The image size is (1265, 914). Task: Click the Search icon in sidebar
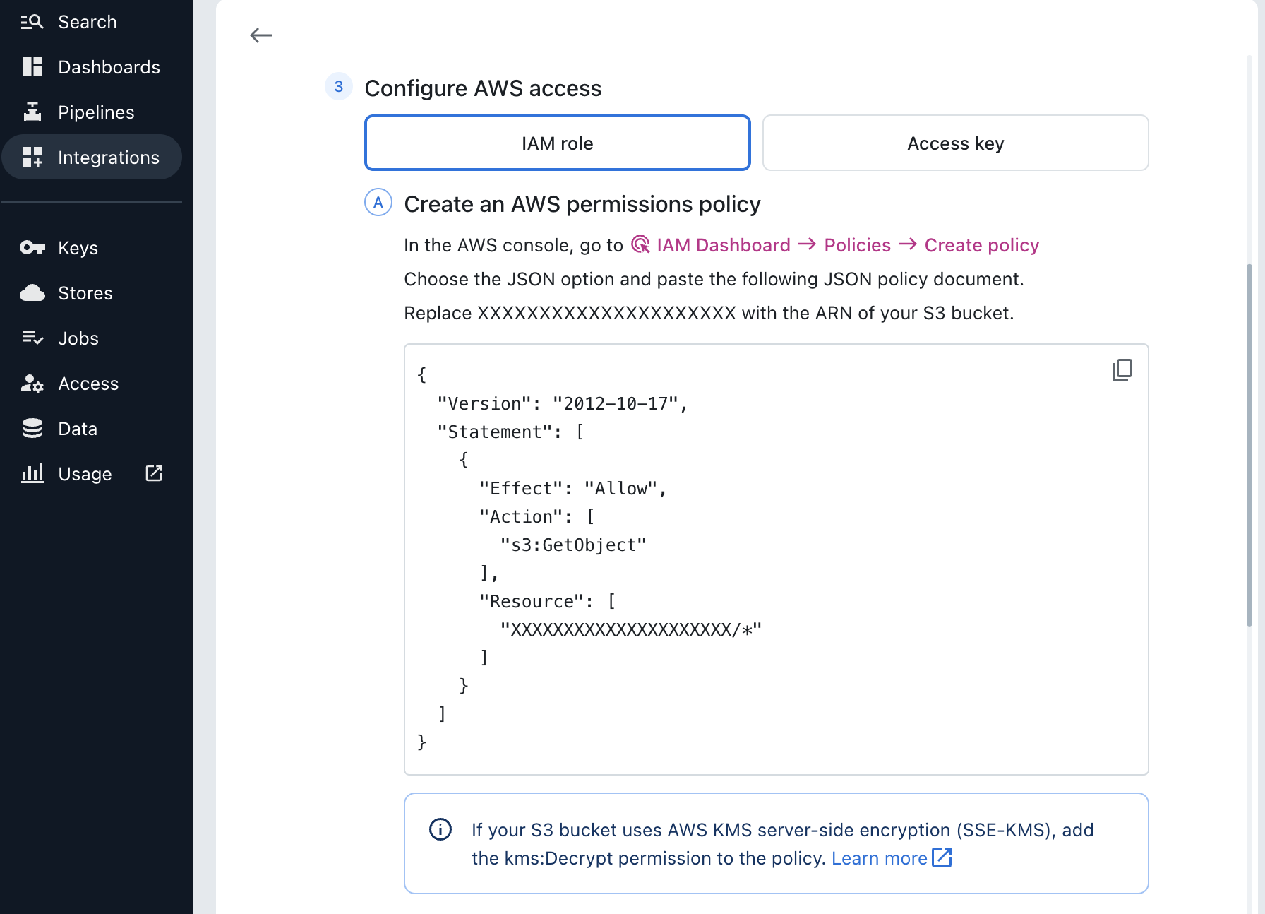tap(32, 22)
